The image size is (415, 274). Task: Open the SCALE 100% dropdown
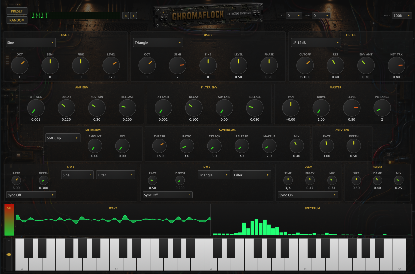(402, 15)
